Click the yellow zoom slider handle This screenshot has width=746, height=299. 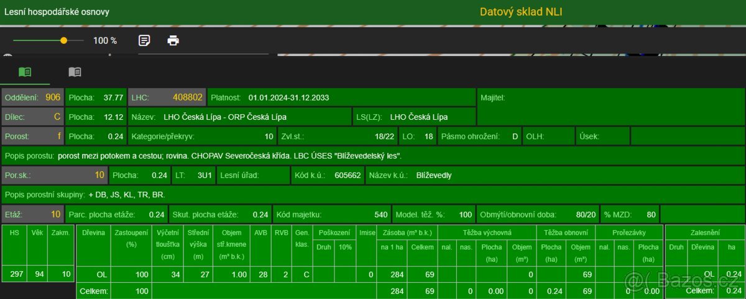pyautogui.click(x=63, y=40)
